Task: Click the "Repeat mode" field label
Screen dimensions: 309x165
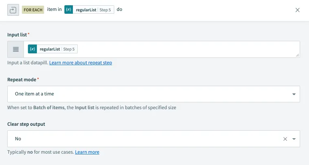Action: point(22,80)
